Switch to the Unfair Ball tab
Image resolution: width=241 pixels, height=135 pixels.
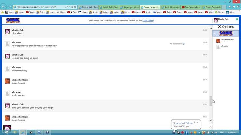(x=109, y=7)
